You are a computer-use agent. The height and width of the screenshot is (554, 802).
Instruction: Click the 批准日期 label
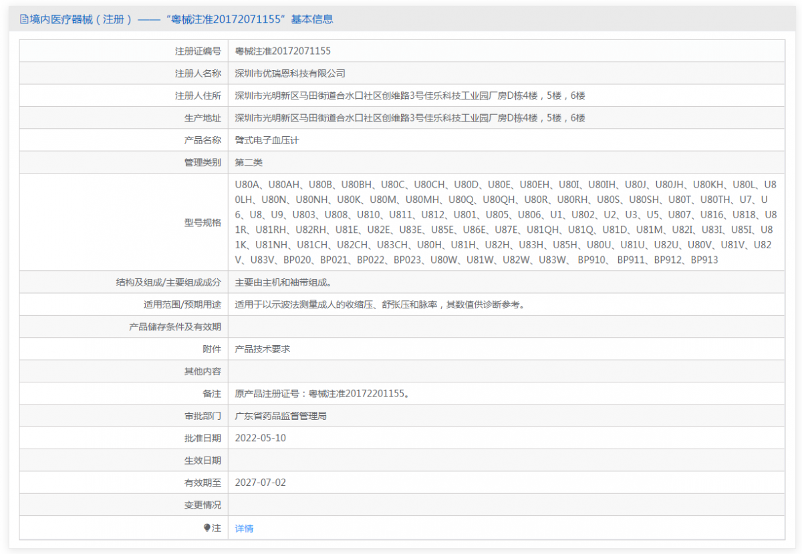(203, 438)
